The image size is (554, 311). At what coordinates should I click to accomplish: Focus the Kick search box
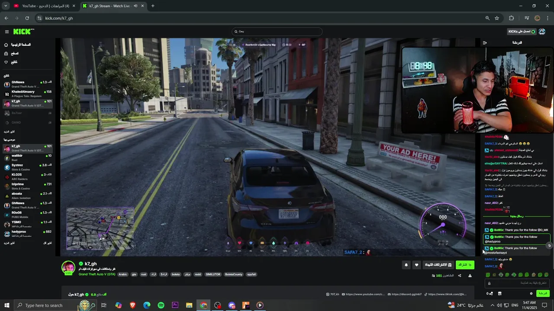tap(277, 32)
